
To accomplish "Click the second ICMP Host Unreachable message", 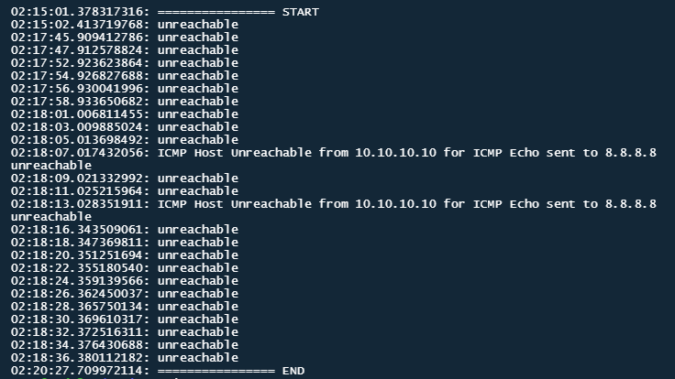I will [x=407, y=203].
